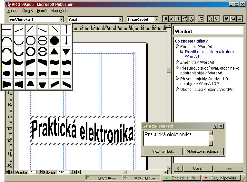Open the Úpravy menu
Screen dimensions: 247x182
coord(28,11)
